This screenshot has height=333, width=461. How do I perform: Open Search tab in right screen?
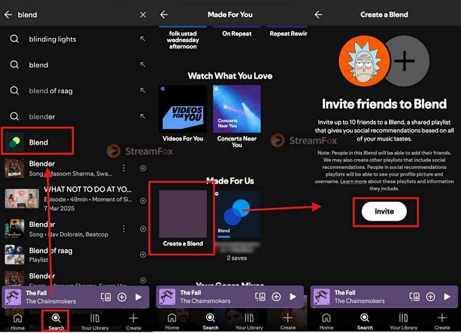click(365, 321)
